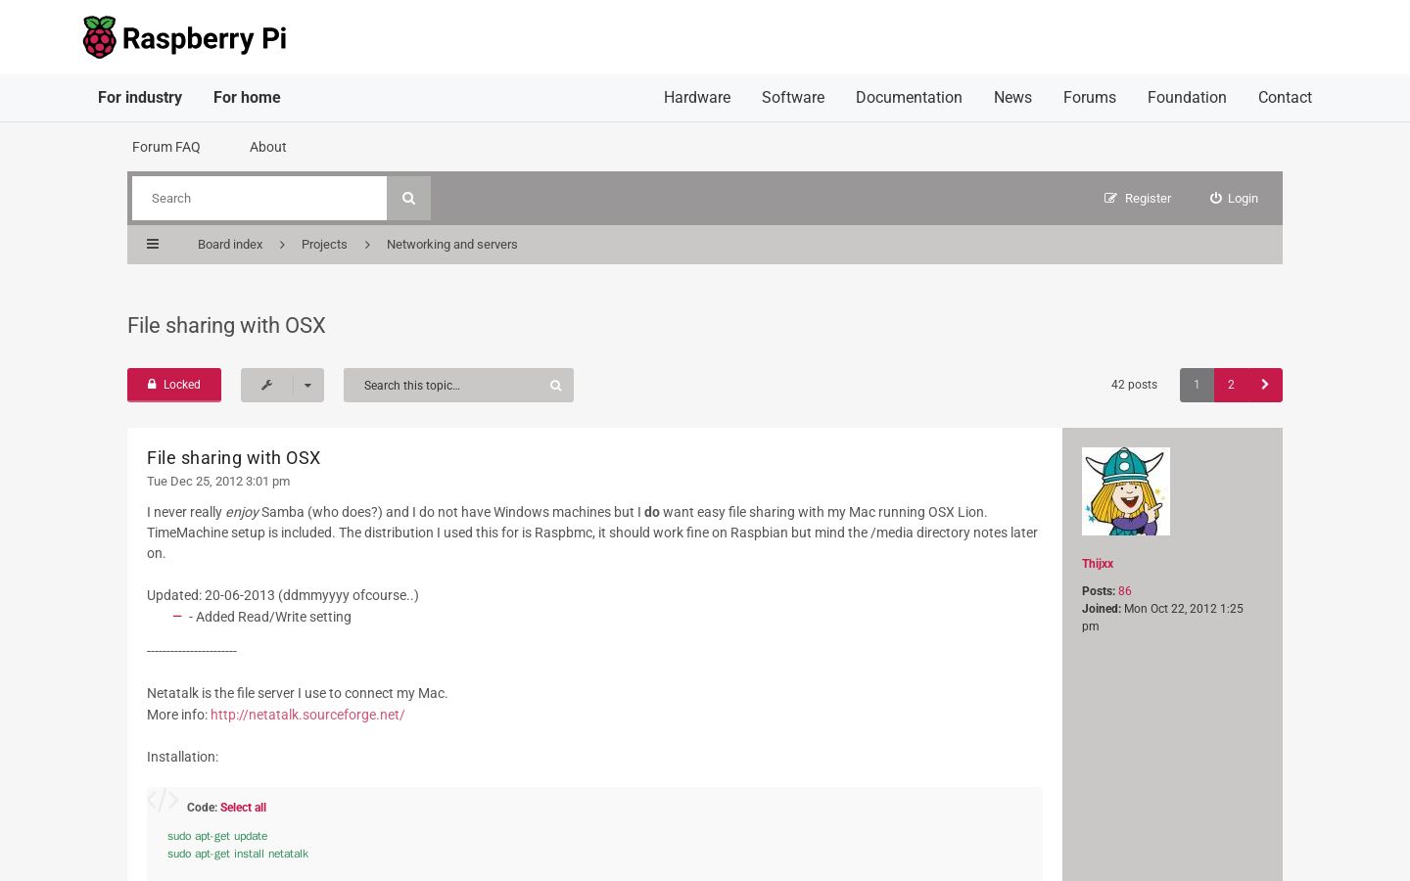Click the sudo apt-get update code line
Image resolution: width=1410 pixels, height=881 pixels.
[217, 836]
